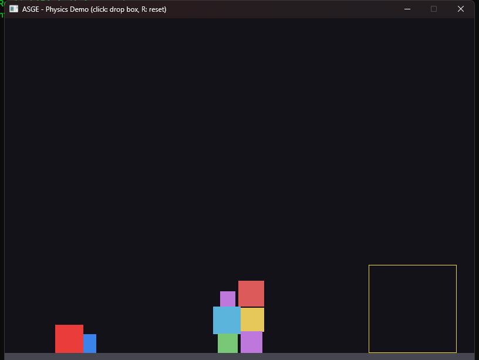This screenshot has height=360, width=479.
Task: Click inside the yellow outlined square
Action: point(413,309)
